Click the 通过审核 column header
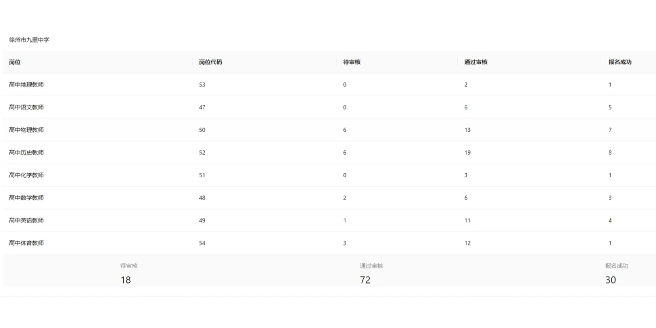Image resolution: width=656 pixels, height=328 pixels. (476, 62)
